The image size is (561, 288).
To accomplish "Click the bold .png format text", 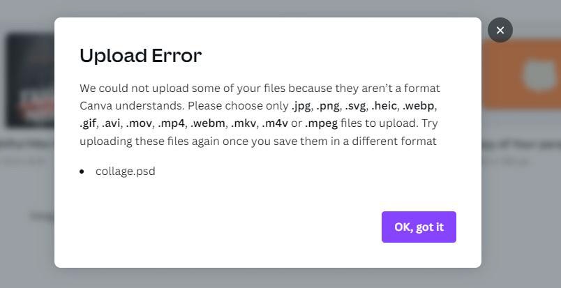I will (x=327, y=106).
